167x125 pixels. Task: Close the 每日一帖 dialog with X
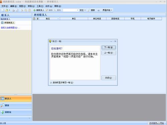[x=115, y=41]
